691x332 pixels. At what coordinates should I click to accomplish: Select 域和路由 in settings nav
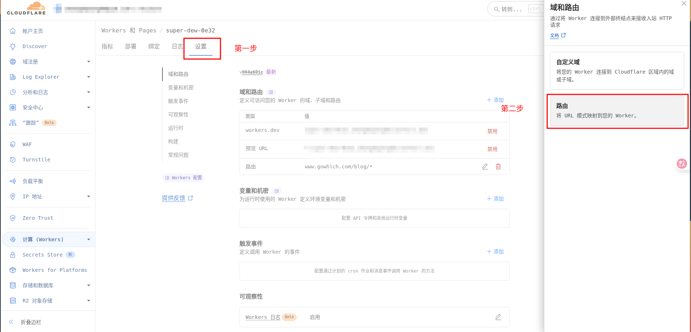click(178, 74)
